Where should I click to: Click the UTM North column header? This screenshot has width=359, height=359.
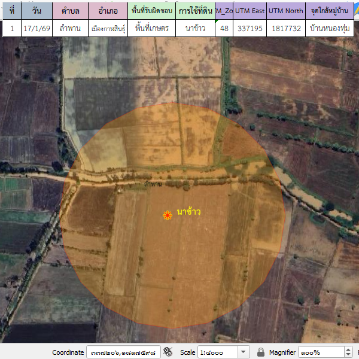point(285,11)
